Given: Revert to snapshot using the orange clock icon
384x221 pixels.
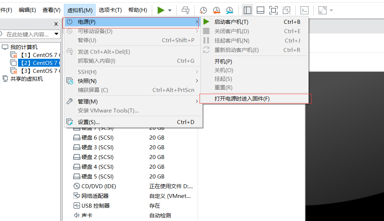Looking at the screenshot, I should pyautogui.click(x=216, y=10).
